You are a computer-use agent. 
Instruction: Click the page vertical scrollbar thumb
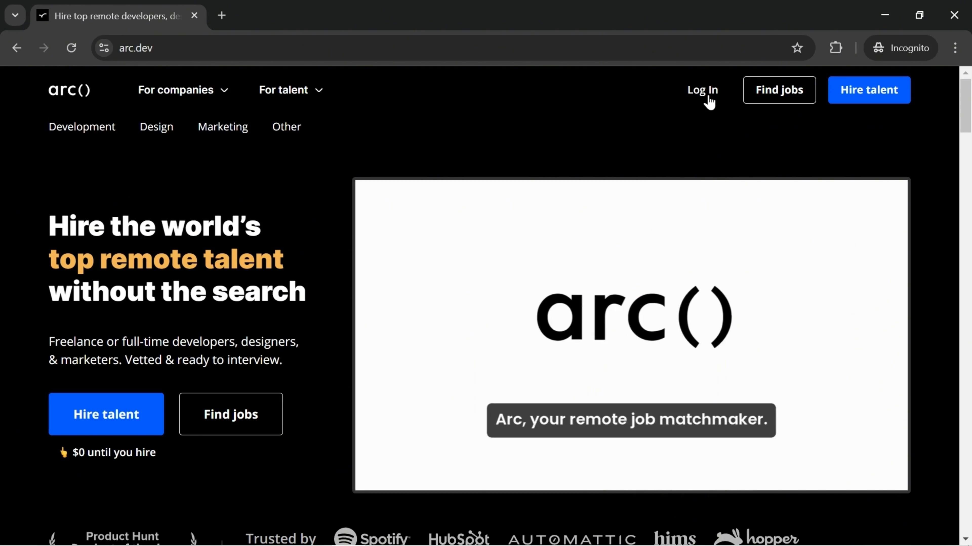click(x=965, y=105)
